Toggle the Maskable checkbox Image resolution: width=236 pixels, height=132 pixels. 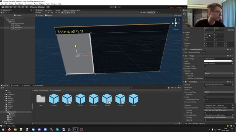pos(205,71)
